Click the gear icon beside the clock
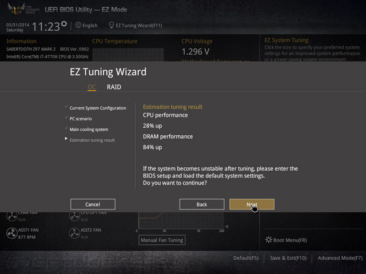This screenshot has width=366, height=274. pyautogui.click(x=63, y=24)
